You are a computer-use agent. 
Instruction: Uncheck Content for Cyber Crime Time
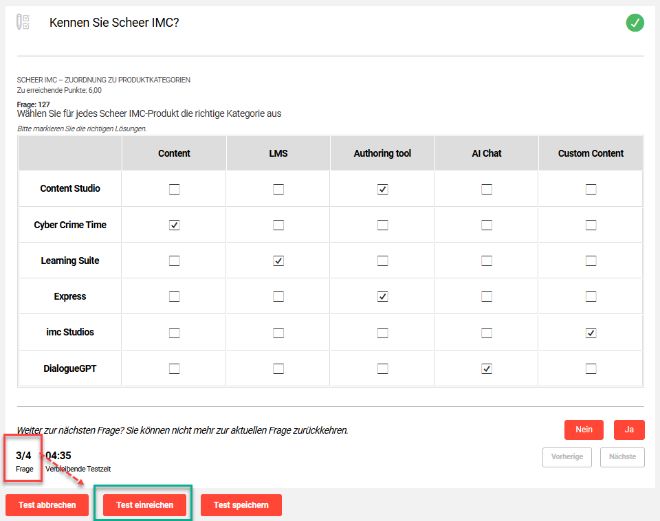(x=174, y=225)
